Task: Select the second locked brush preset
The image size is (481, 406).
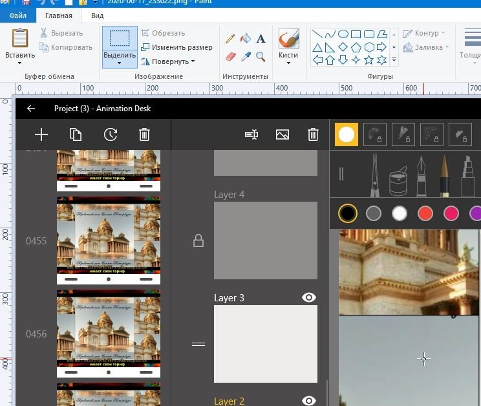Action: tap(403, 134)
